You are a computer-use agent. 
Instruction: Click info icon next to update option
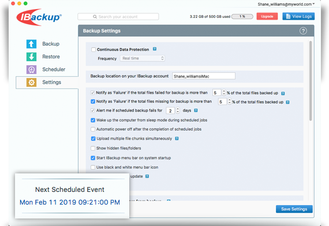tap(147, 176)
